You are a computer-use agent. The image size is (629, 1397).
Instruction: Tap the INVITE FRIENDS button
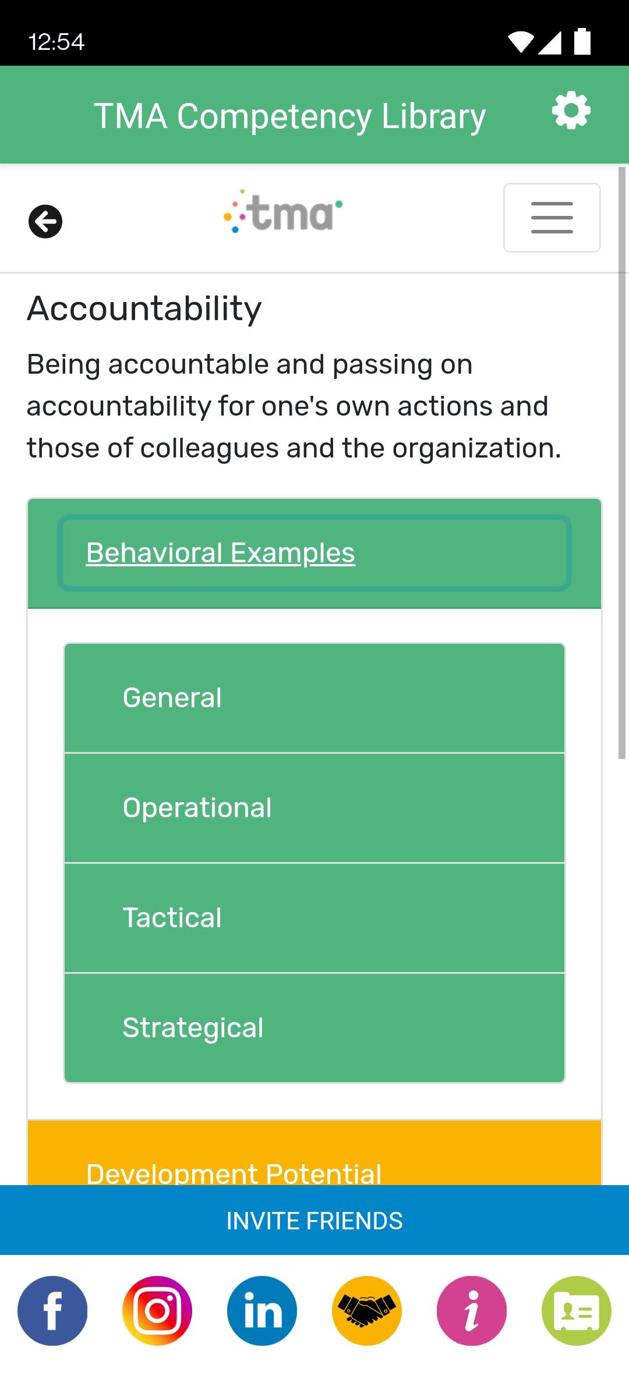click(314, 1221)
